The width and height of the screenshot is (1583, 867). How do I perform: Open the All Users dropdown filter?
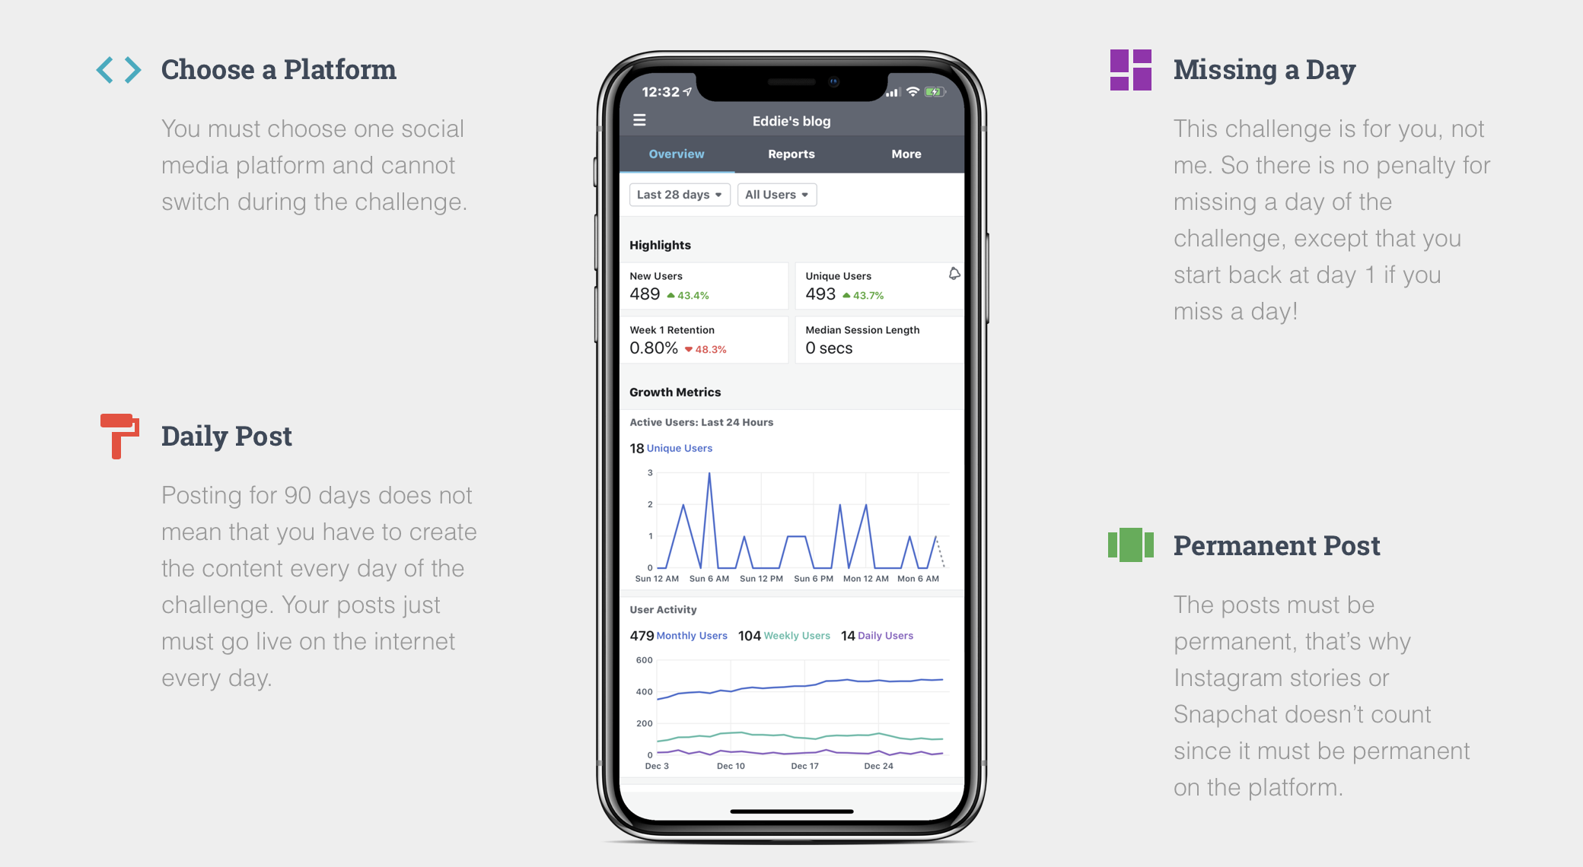pos(775,195)
